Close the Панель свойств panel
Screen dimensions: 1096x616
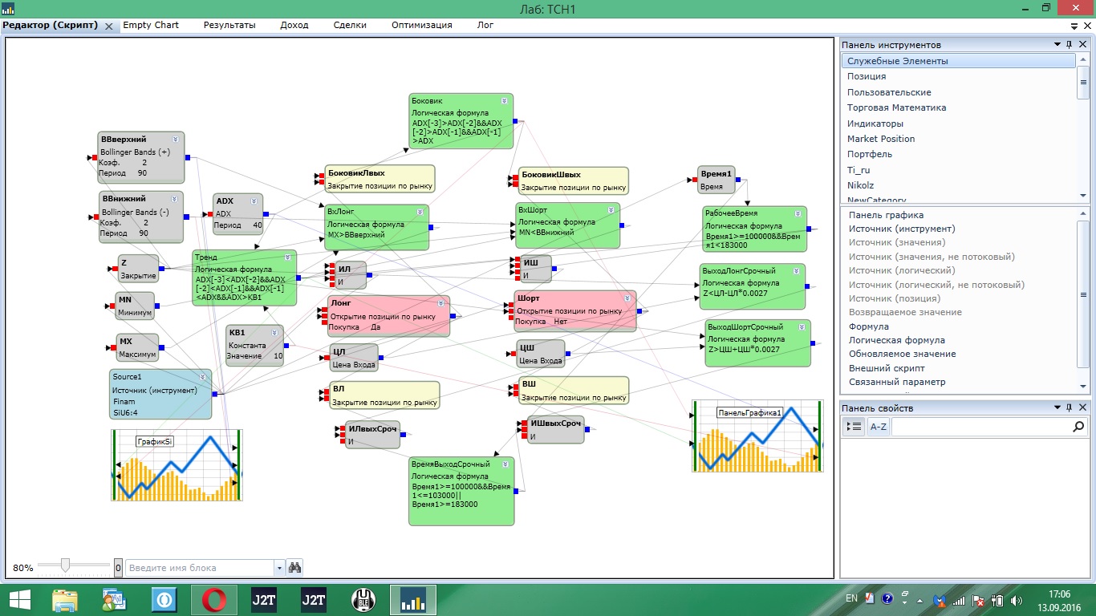1082,408
